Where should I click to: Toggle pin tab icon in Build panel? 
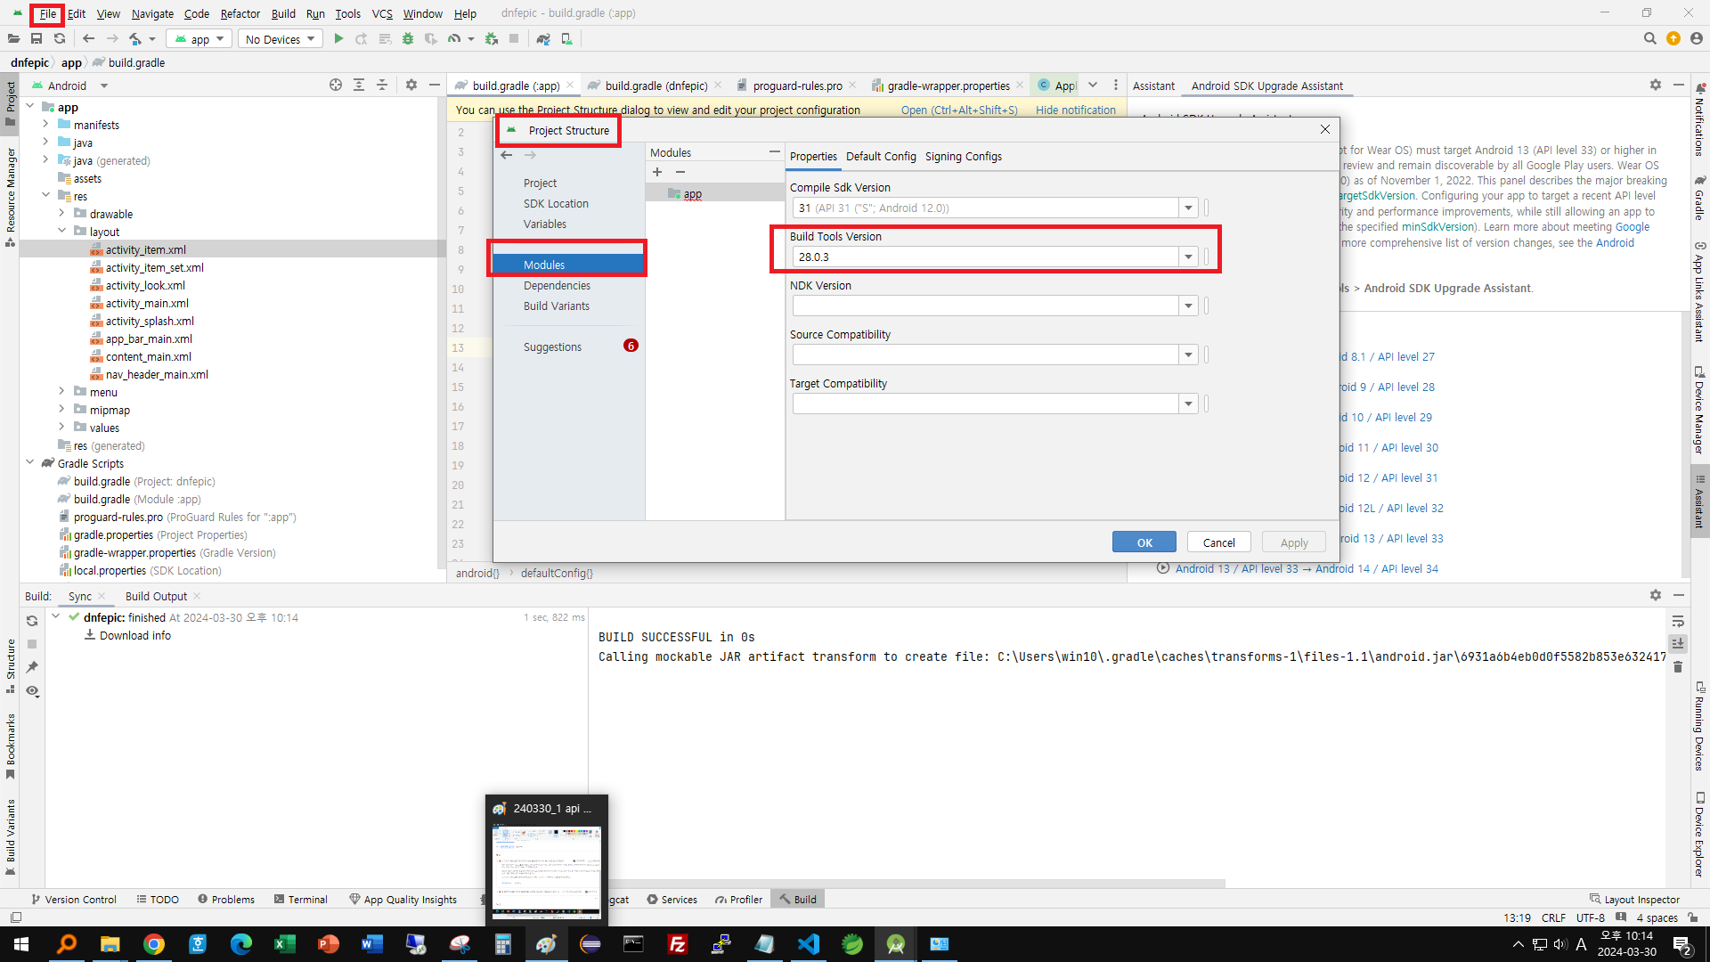[x=32, y=667]
